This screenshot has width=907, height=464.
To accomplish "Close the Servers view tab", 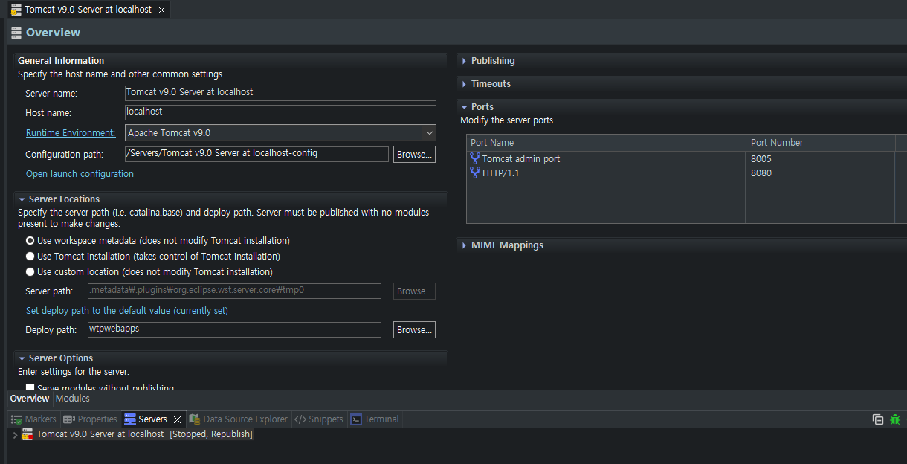I will pyautogui.click(x=177, y=419).
